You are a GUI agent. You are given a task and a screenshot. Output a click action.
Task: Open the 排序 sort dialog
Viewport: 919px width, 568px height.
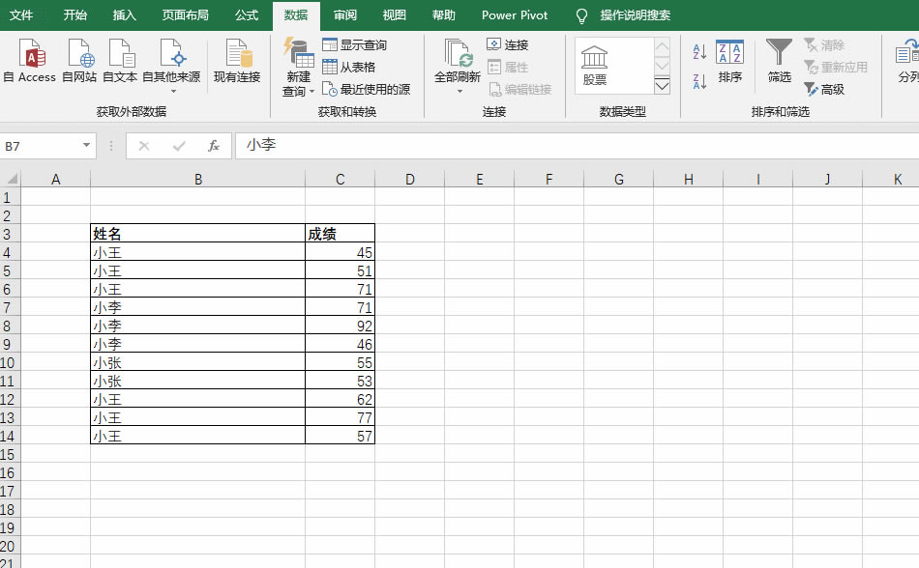tap(729, 63)
